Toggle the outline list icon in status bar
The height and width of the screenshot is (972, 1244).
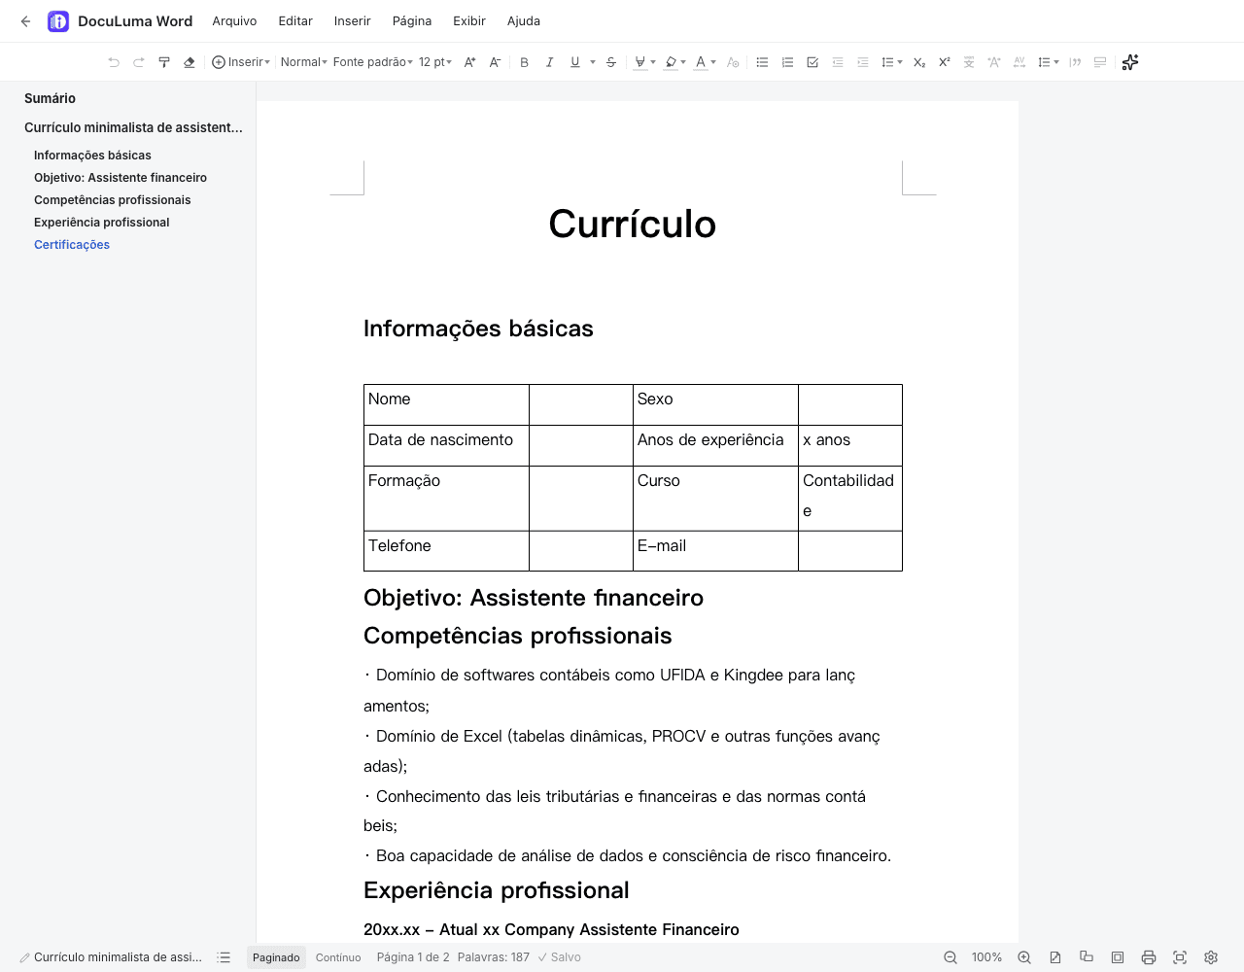click(x=224, y=957)
